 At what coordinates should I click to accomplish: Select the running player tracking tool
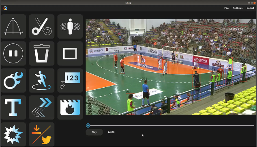42,80
